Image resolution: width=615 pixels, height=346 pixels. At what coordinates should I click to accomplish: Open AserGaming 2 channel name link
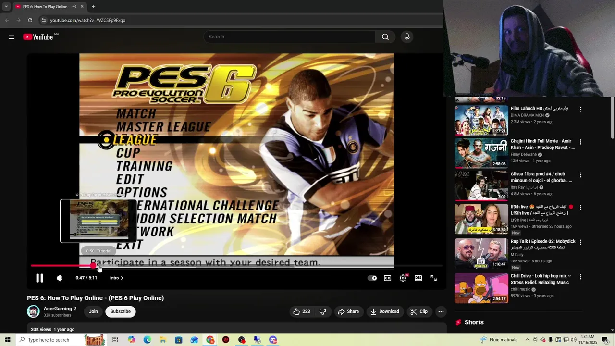[x=60, y=309]
